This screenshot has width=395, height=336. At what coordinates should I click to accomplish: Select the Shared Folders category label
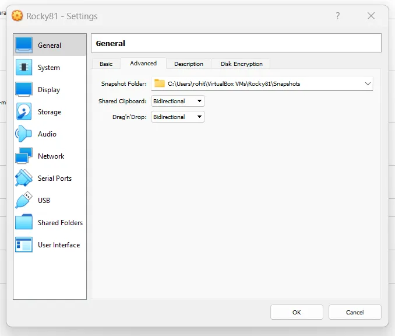[60, 223]
